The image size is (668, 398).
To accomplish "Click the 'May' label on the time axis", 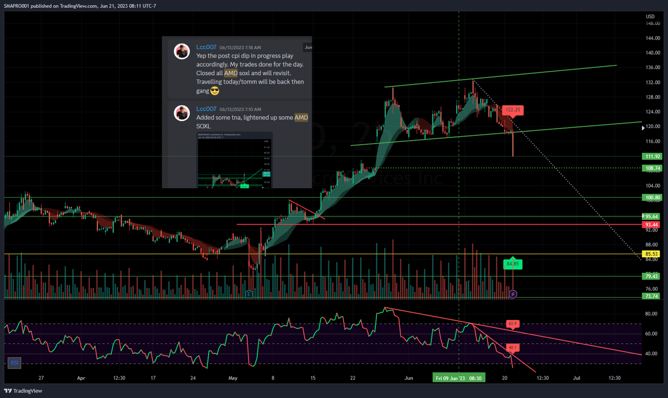I will (233, 377).
